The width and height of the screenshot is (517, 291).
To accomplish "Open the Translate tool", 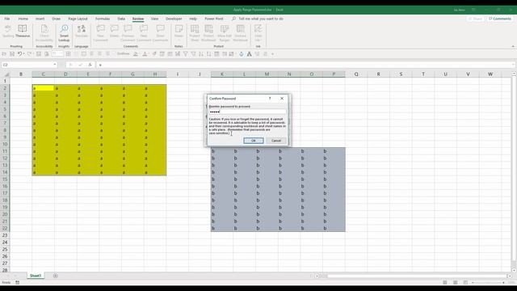I will pyautogui.click(x=82, y=32).
